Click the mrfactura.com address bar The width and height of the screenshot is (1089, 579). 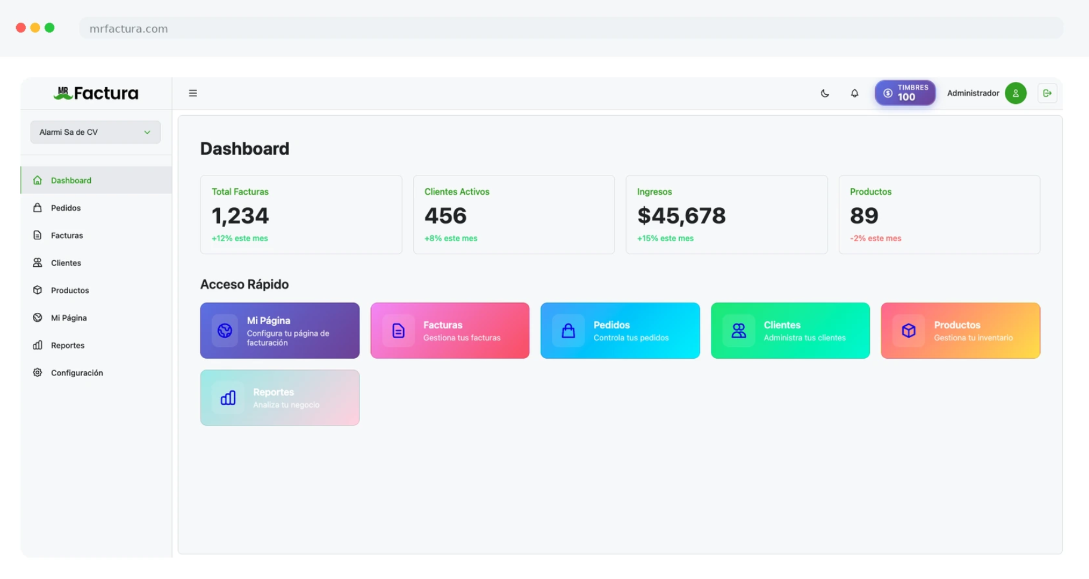click(x=571, y=28)
